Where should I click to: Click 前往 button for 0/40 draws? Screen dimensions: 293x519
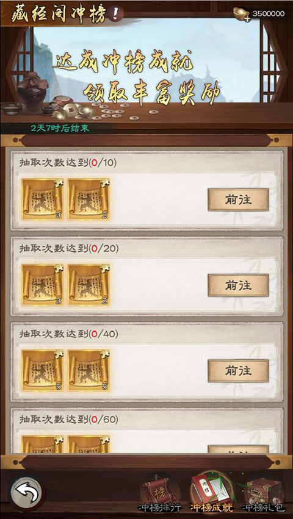click(x=238, y=371)
